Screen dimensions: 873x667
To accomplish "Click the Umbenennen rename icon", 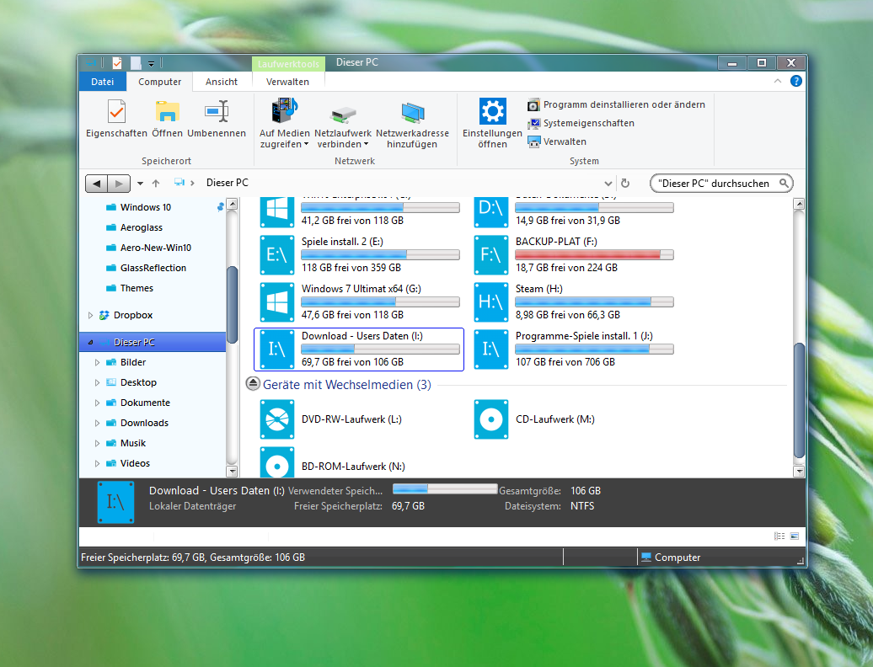I will pyautogui.click(x=217, y=111).
